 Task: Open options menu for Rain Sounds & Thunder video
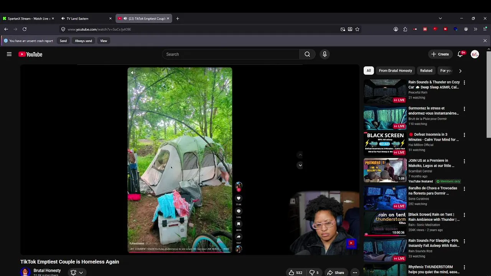464,82
